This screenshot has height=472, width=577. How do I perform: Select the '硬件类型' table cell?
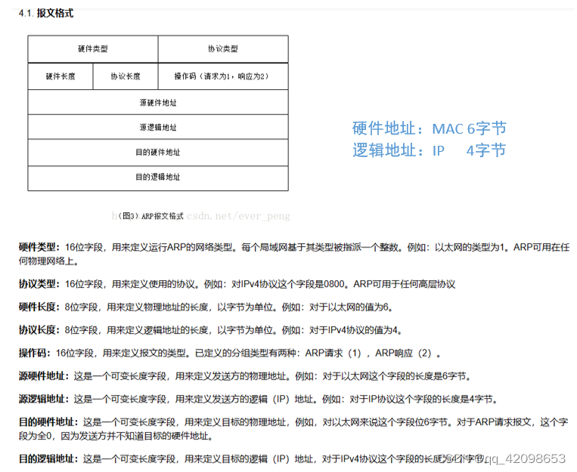(x=93, y=49)
